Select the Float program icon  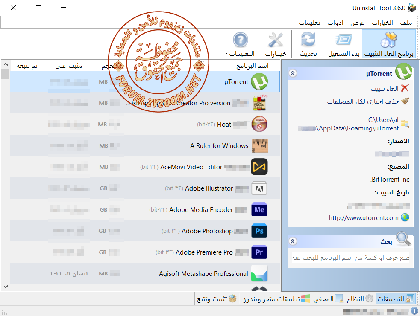click(x=259, y=125)
